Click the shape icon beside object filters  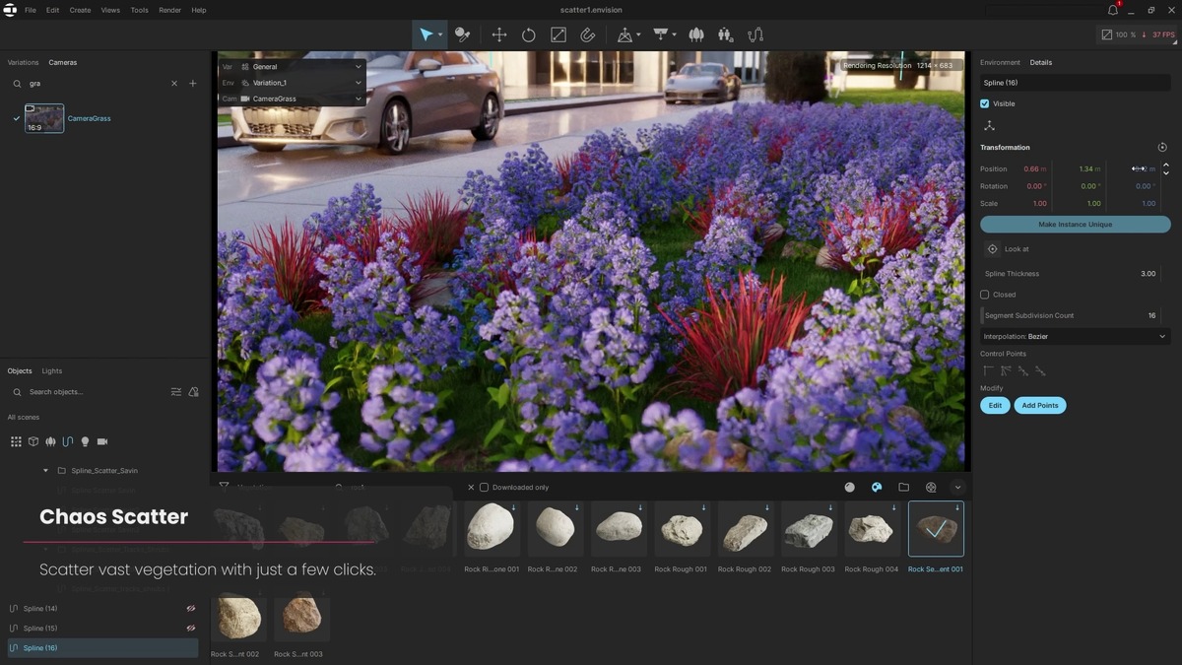coord(193,392)
